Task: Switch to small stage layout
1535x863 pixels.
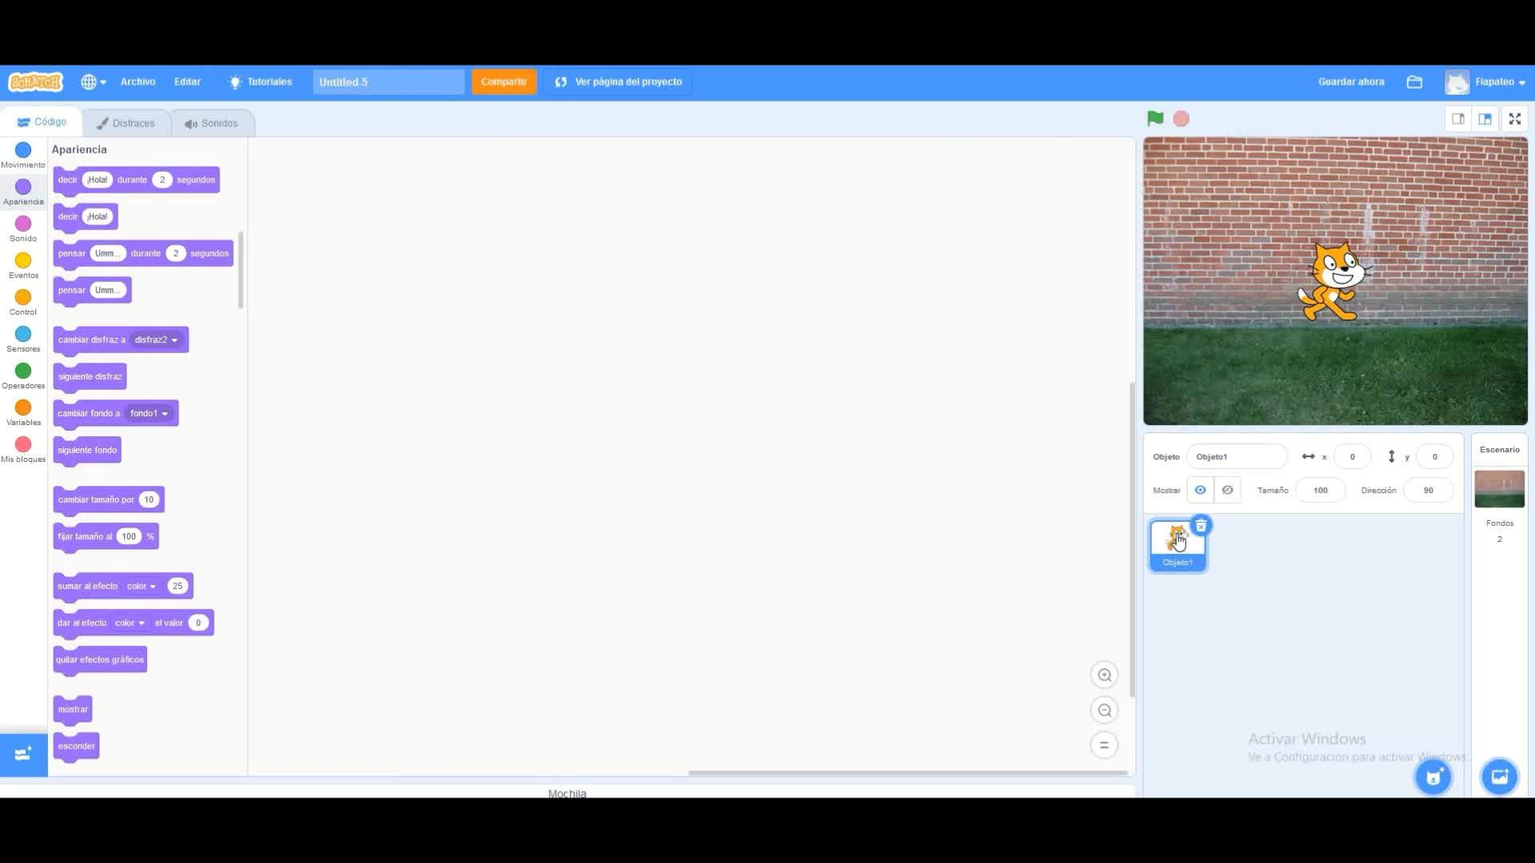Action: click(1458, 119)
